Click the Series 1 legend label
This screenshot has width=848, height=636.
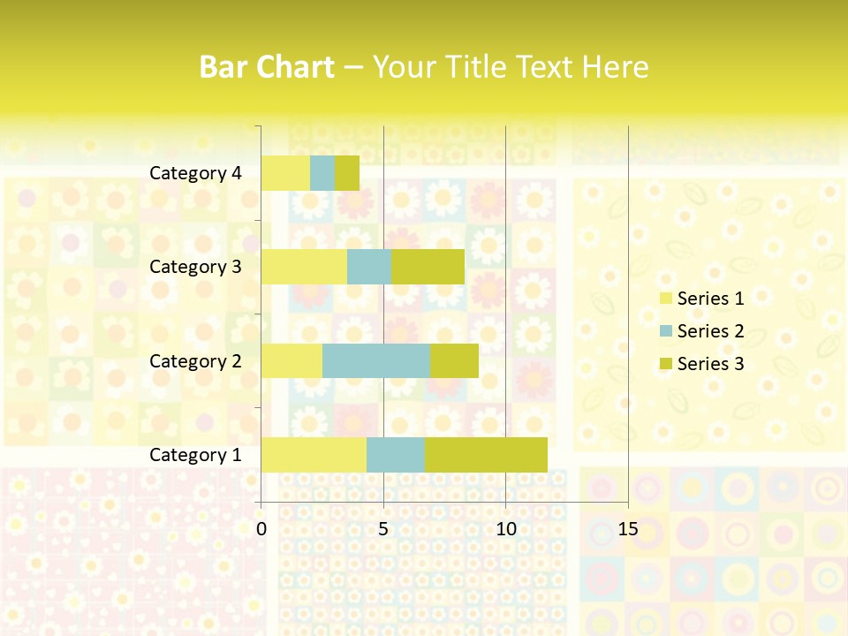(x=710, y=299)
